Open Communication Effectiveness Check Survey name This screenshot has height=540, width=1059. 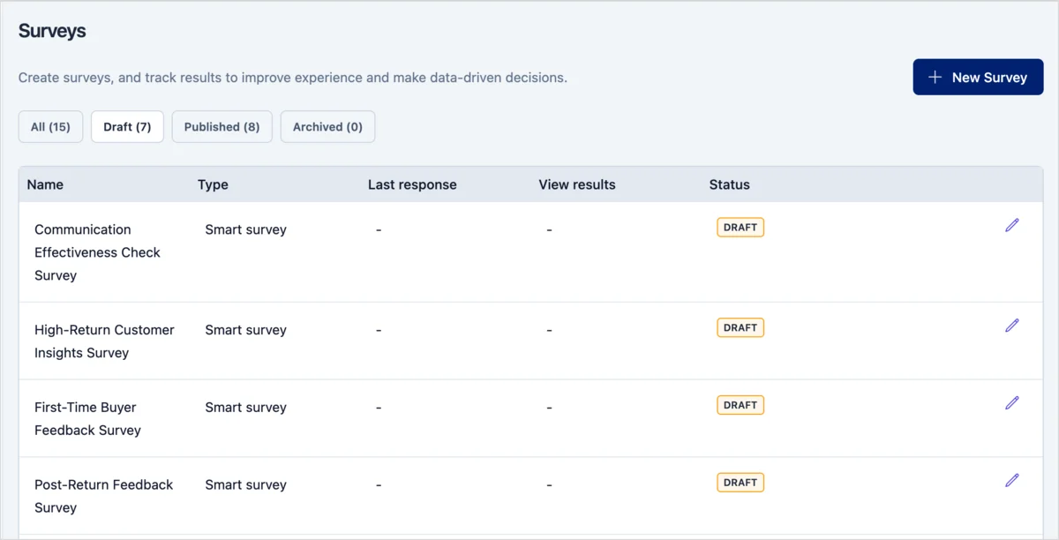tap(97, 252)
